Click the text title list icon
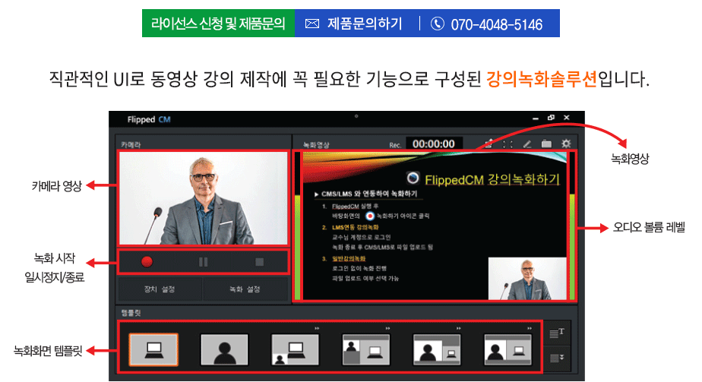Viewport: 702px width, 382px height. [x=557, y=333]
